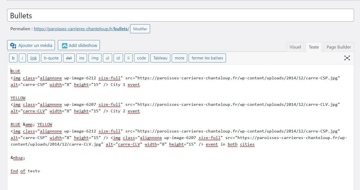Click the fermer les balises button

(x=207, y=58)
